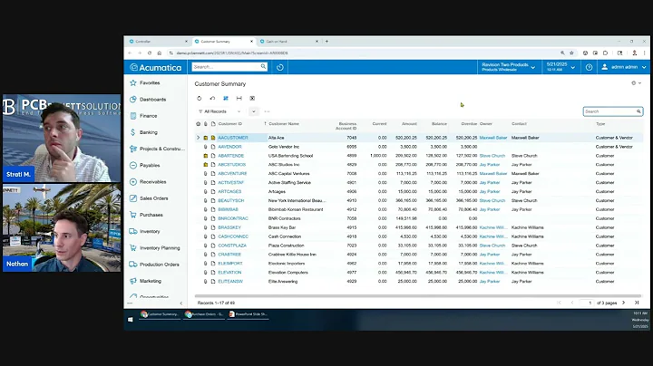Open the Steve Church owner link for ABARTENDE
The image size is (653, 366).
[492, 156]
